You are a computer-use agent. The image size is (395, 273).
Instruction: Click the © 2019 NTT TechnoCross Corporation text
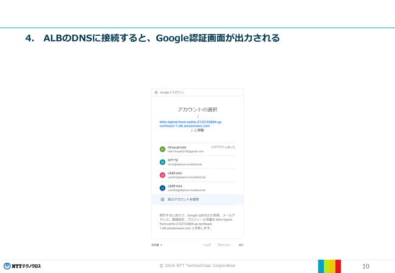(x=197, y=266)
